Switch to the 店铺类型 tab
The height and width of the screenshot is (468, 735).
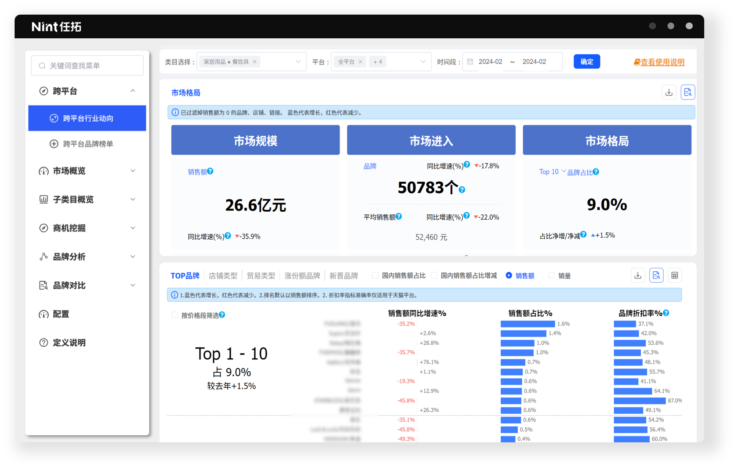pyautogui.click(x=223, y=276)
